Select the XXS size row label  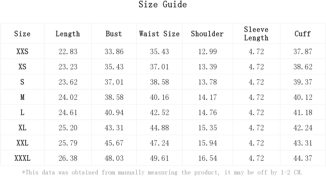[22, 52]
